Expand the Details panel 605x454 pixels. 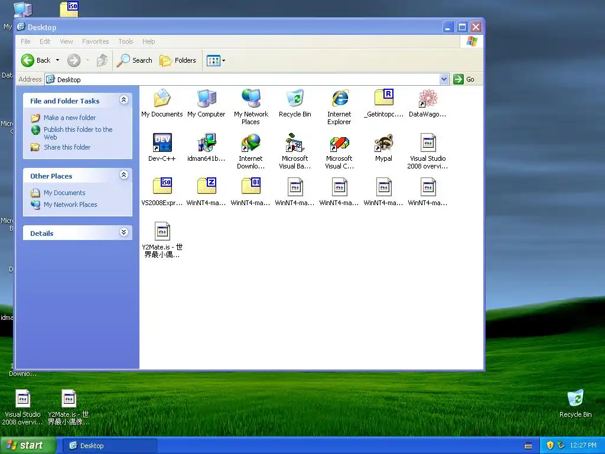124,232
